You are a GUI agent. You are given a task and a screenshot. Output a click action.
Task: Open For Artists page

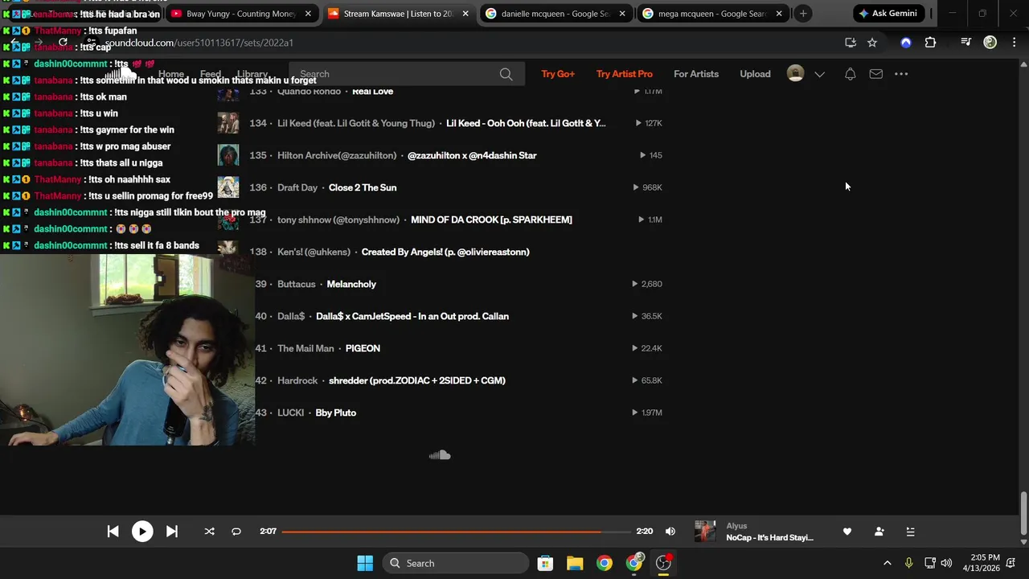click(696, 74)
